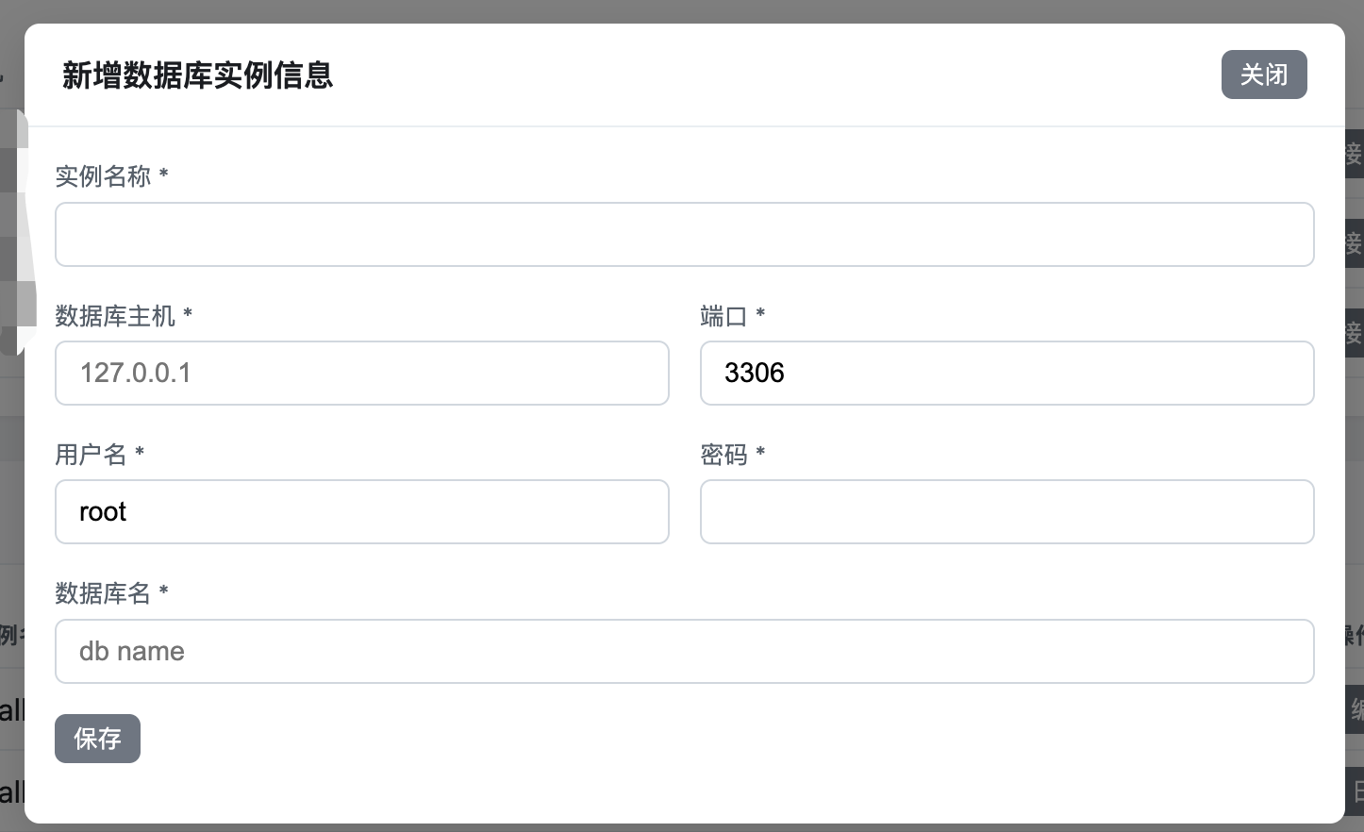The image size is (1364, 832).
Task: Click the second partially hidden 接 button at right edge
Action: (x=1355, y=243)
